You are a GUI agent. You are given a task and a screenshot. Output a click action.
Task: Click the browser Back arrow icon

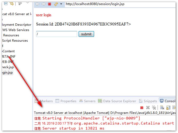coord(37,4)
